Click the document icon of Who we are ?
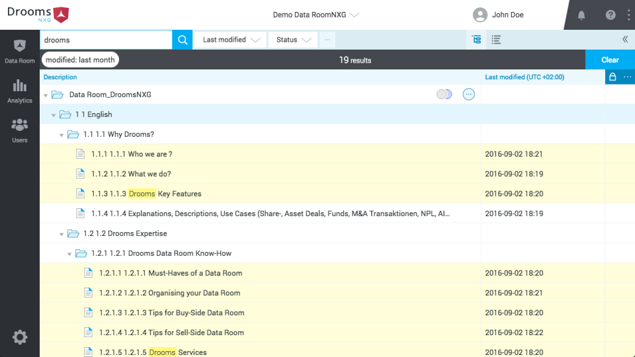The width and height of the screenshot is (635, 357). click(x=80, y=154)
